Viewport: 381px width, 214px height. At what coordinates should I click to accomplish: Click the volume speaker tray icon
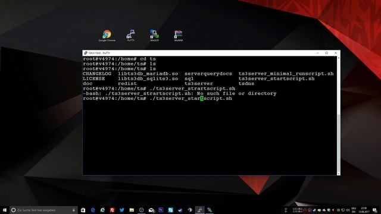point(348,210)
